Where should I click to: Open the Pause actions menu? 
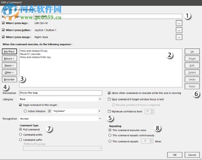click(x=9, y=66)
